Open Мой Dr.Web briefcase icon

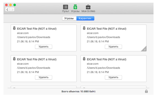coord(88,7)
